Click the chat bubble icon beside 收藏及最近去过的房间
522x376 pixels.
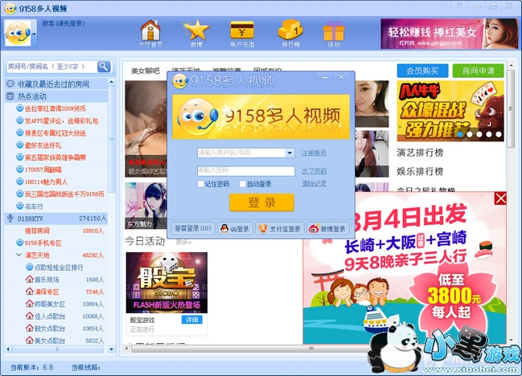click(x=10, y=84)
